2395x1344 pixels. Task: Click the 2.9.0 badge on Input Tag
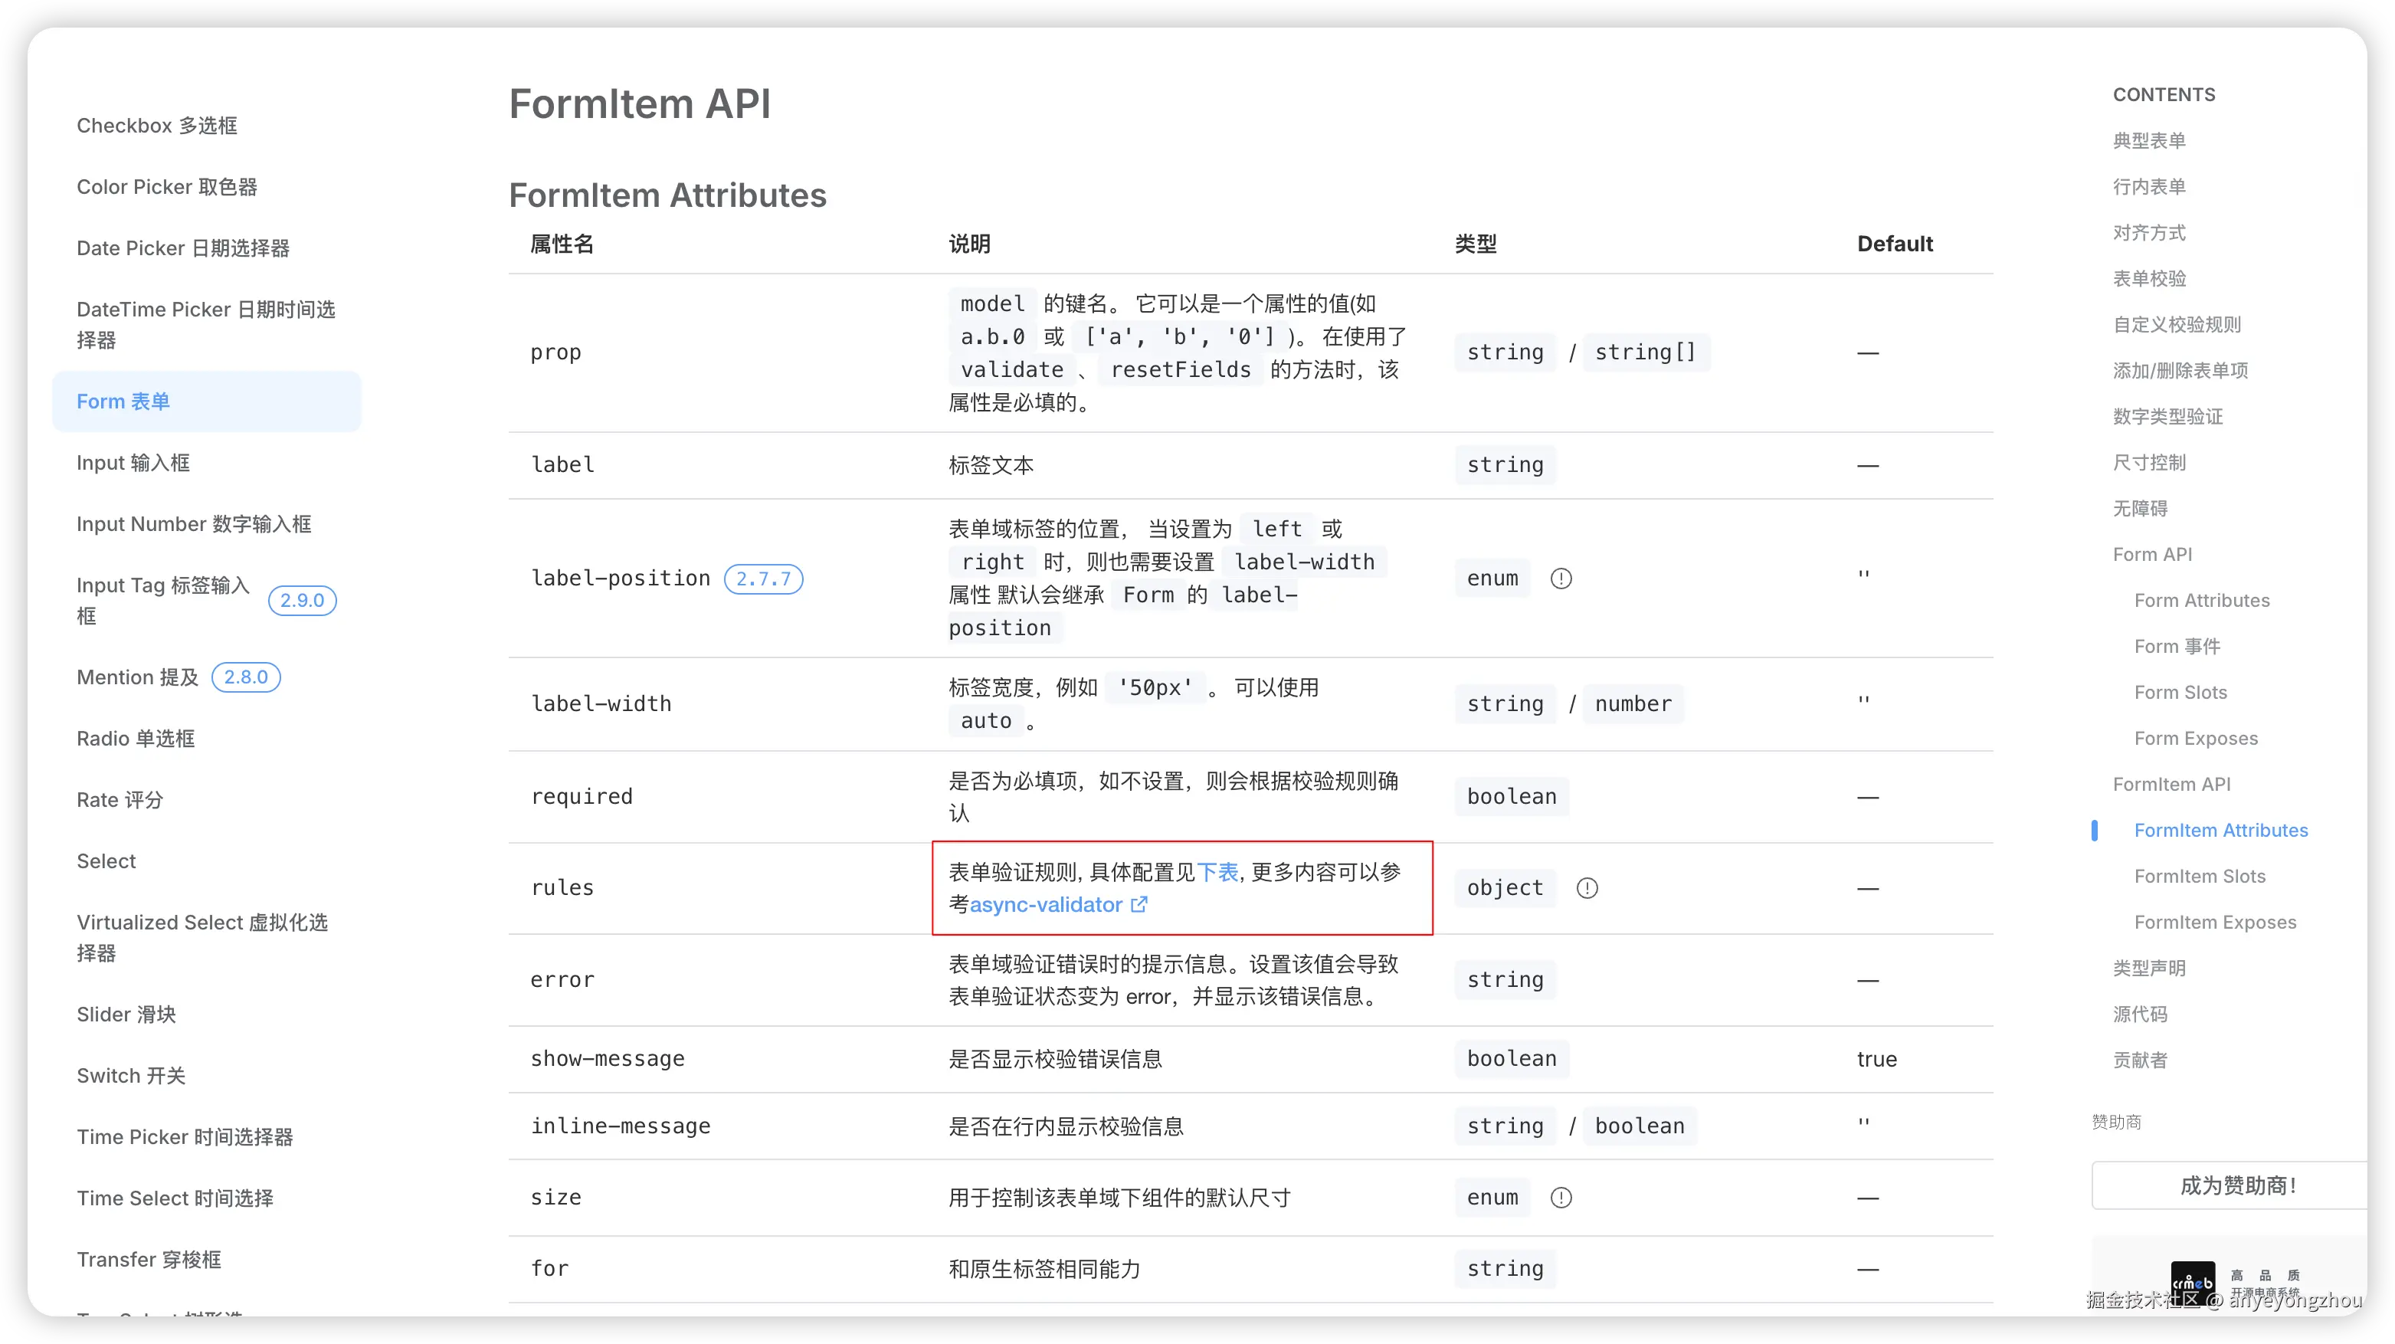(302, 600)
